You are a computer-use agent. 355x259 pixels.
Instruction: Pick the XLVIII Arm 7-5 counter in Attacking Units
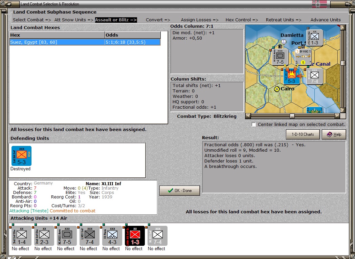tap(67, 236)
